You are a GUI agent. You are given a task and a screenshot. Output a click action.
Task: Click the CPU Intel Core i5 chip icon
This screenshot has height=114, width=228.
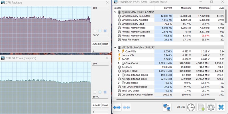pyautogui.click(x=119, y=47)
